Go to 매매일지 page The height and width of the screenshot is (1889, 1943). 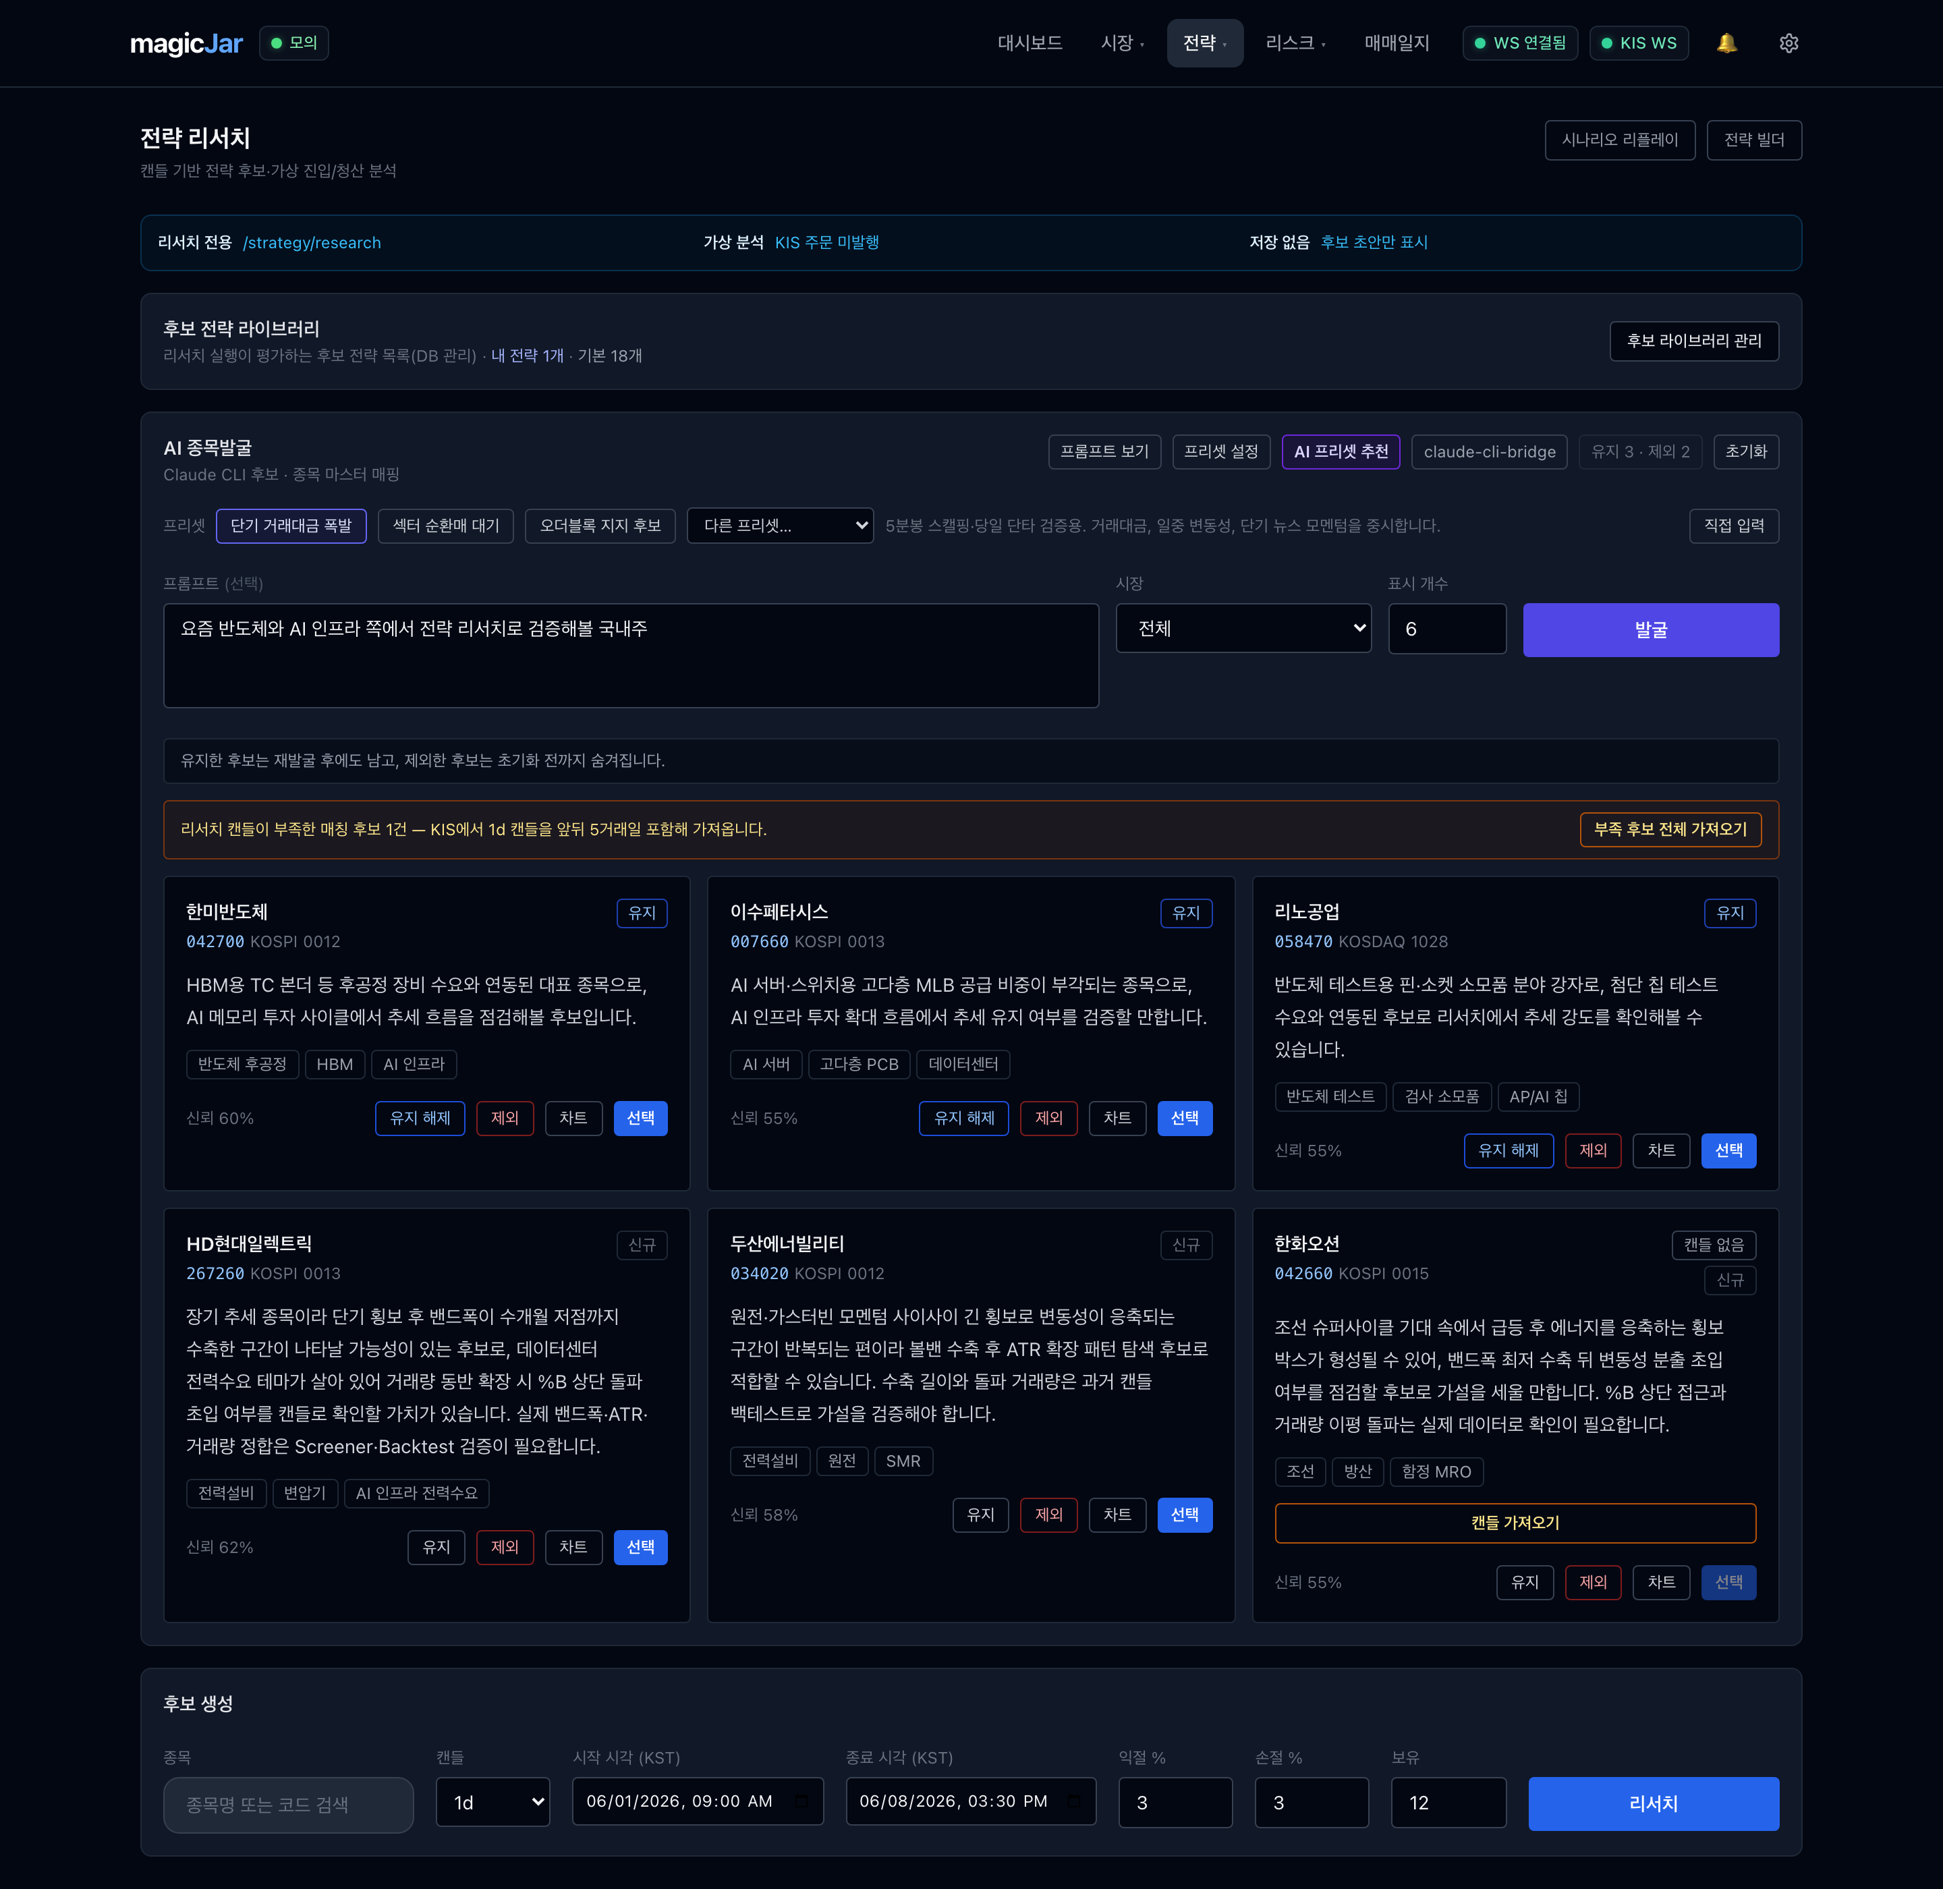click(1397, 43)
